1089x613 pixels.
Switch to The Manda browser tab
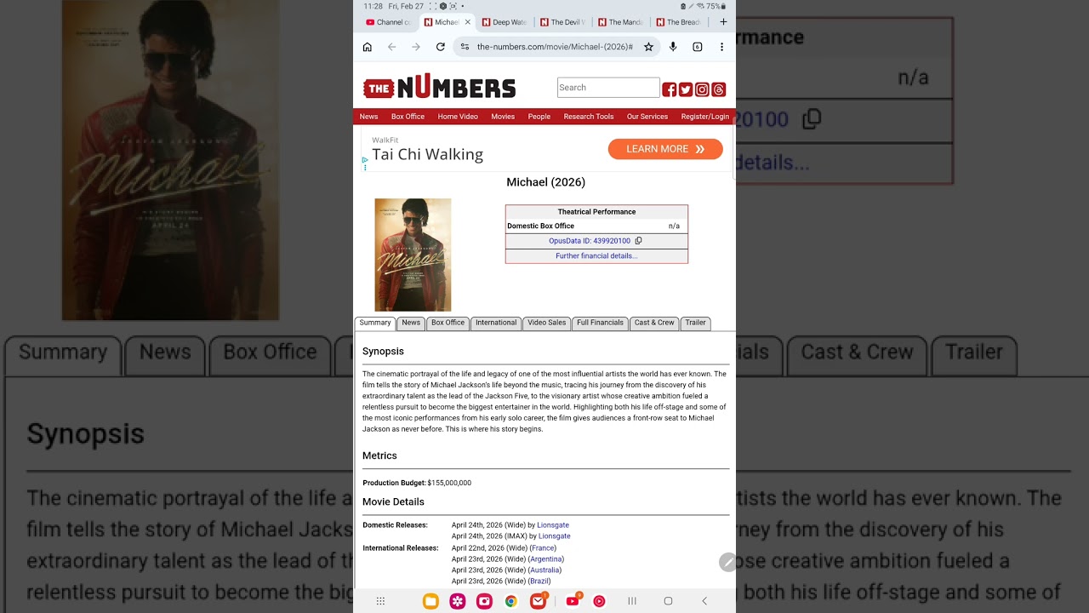tap(620, 22)
